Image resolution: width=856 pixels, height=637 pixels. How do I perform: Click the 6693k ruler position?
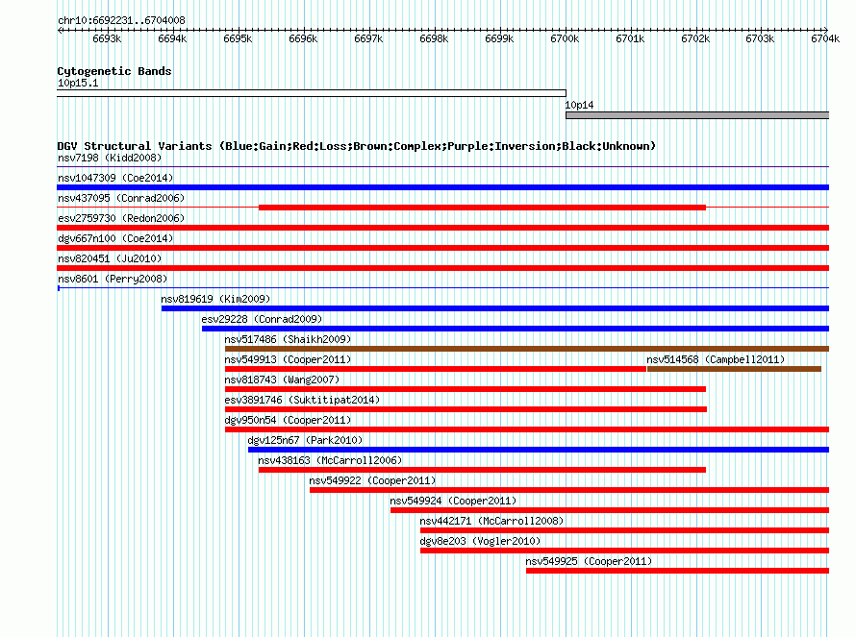107,38
